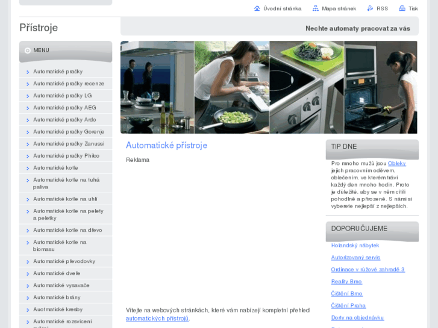Click the Přístroje site title
Screen dimensions: 438x328
(x=39, y=28)
